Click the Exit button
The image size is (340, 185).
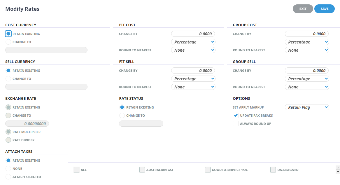click(x=303, y=9)
